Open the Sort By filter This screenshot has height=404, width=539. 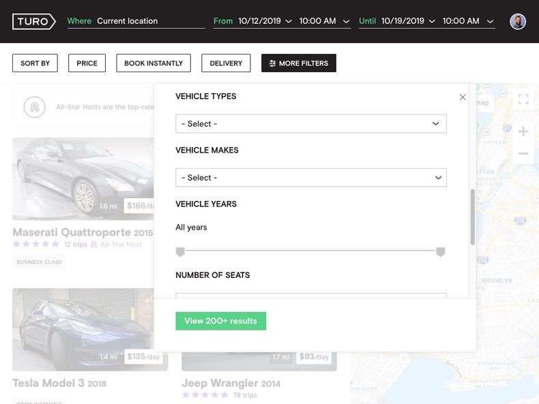[x=35, y=63]
